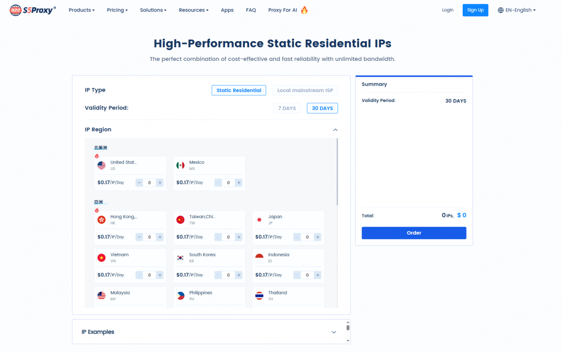The image size is (562, 352).
Task: Click the 922 S5Proxy logo
Action: pyautogui.click(x=33, y=10)
